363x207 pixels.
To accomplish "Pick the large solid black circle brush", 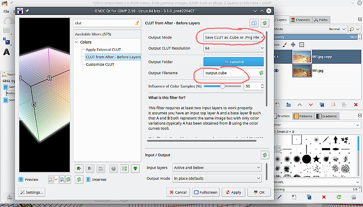I will (306, 159).
